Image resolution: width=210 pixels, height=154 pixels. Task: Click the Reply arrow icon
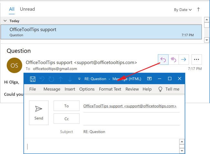pos(163,60)
